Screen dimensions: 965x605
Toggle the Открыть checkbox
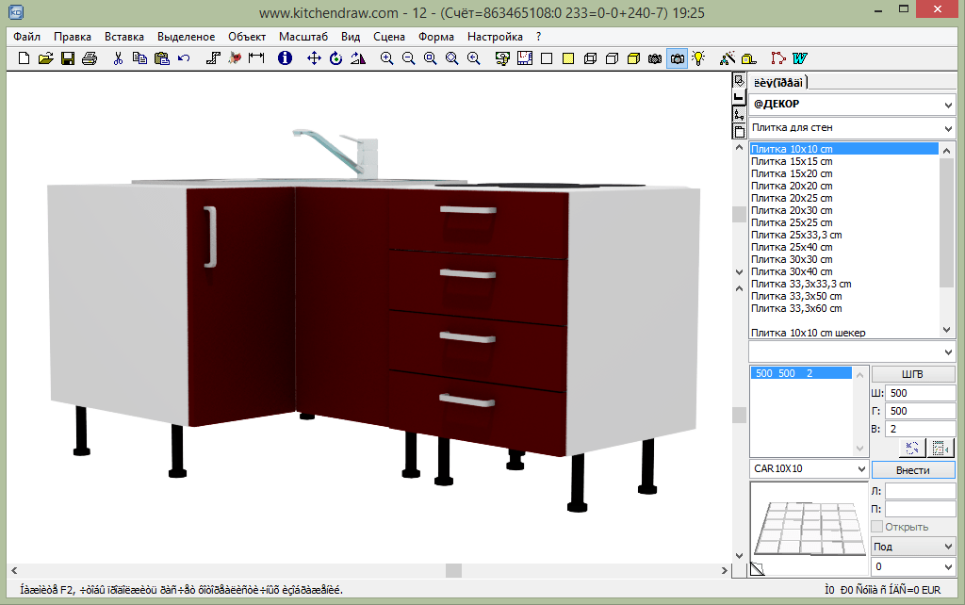(877, 527)
